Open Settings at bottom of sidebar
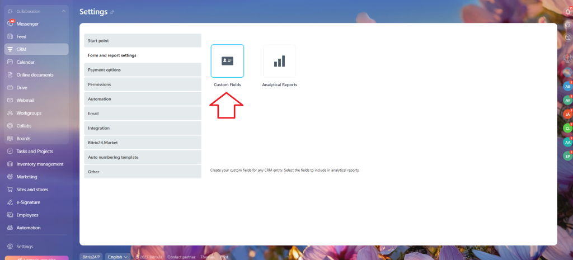This screenshot has width=573, height=260. click(x=25, y=247)
